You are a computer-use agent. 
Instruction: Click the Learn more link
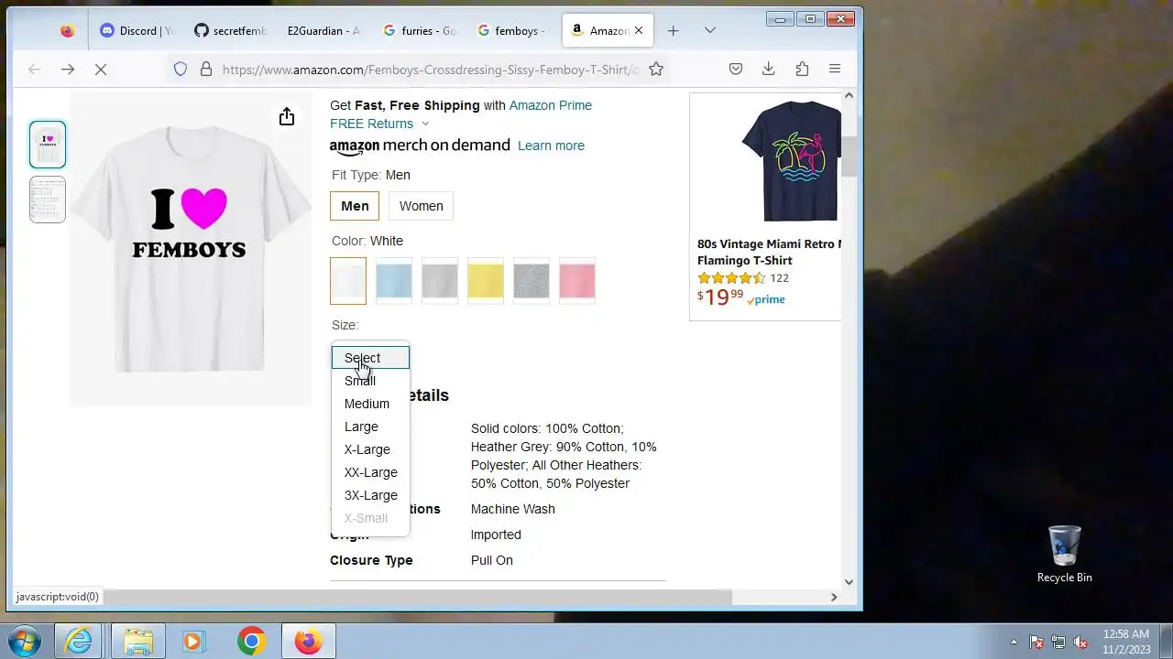pyautogui.click(x=551, y=146)
